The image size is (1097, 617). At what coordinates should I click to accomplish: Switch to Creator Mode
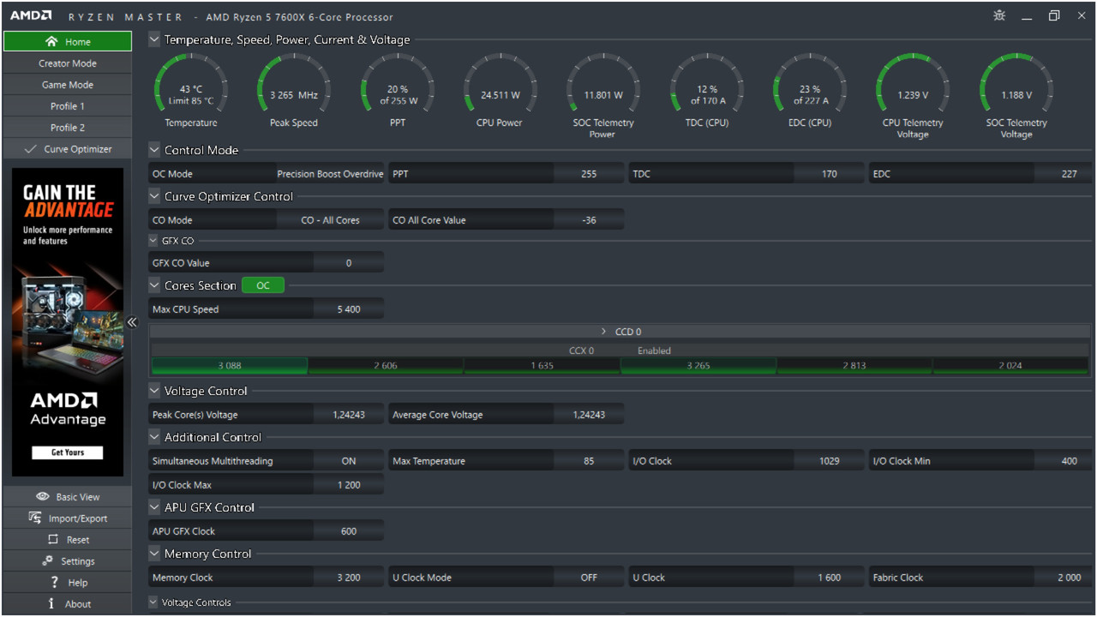click(68, 63)
